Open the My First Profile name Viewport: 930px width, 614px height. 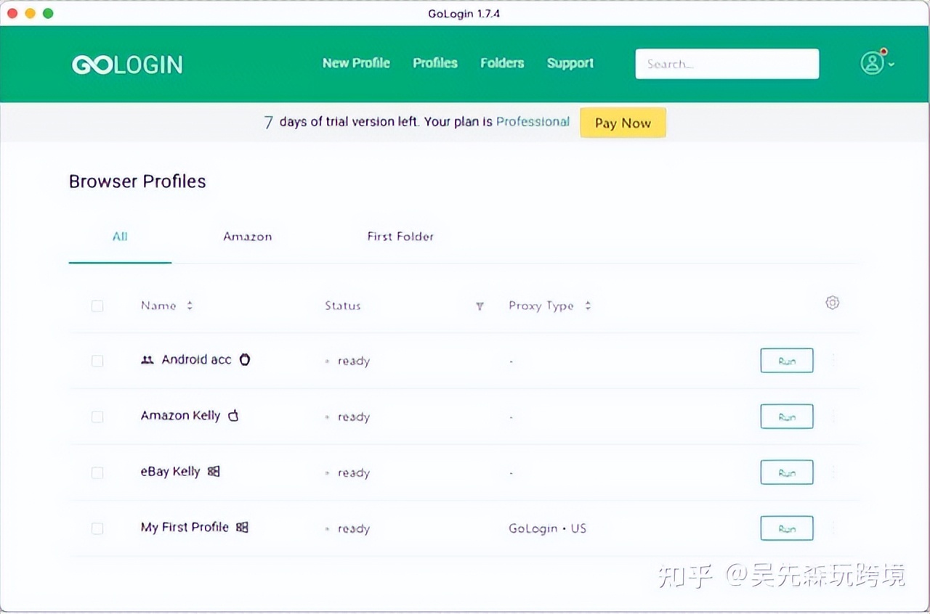point(185,527)
